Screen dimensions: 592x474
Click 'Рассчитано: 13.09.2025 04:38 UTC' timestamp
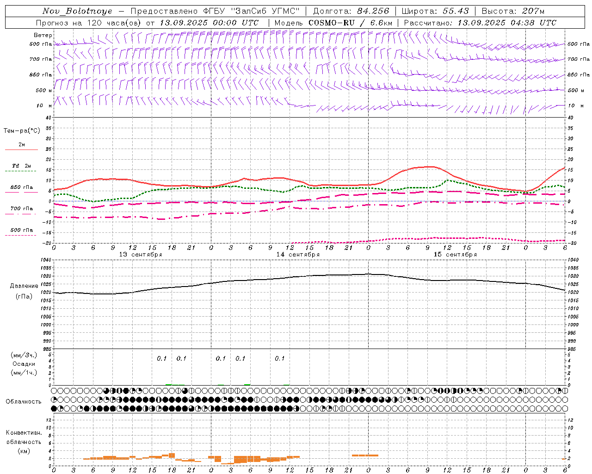(x=480, y=23)
